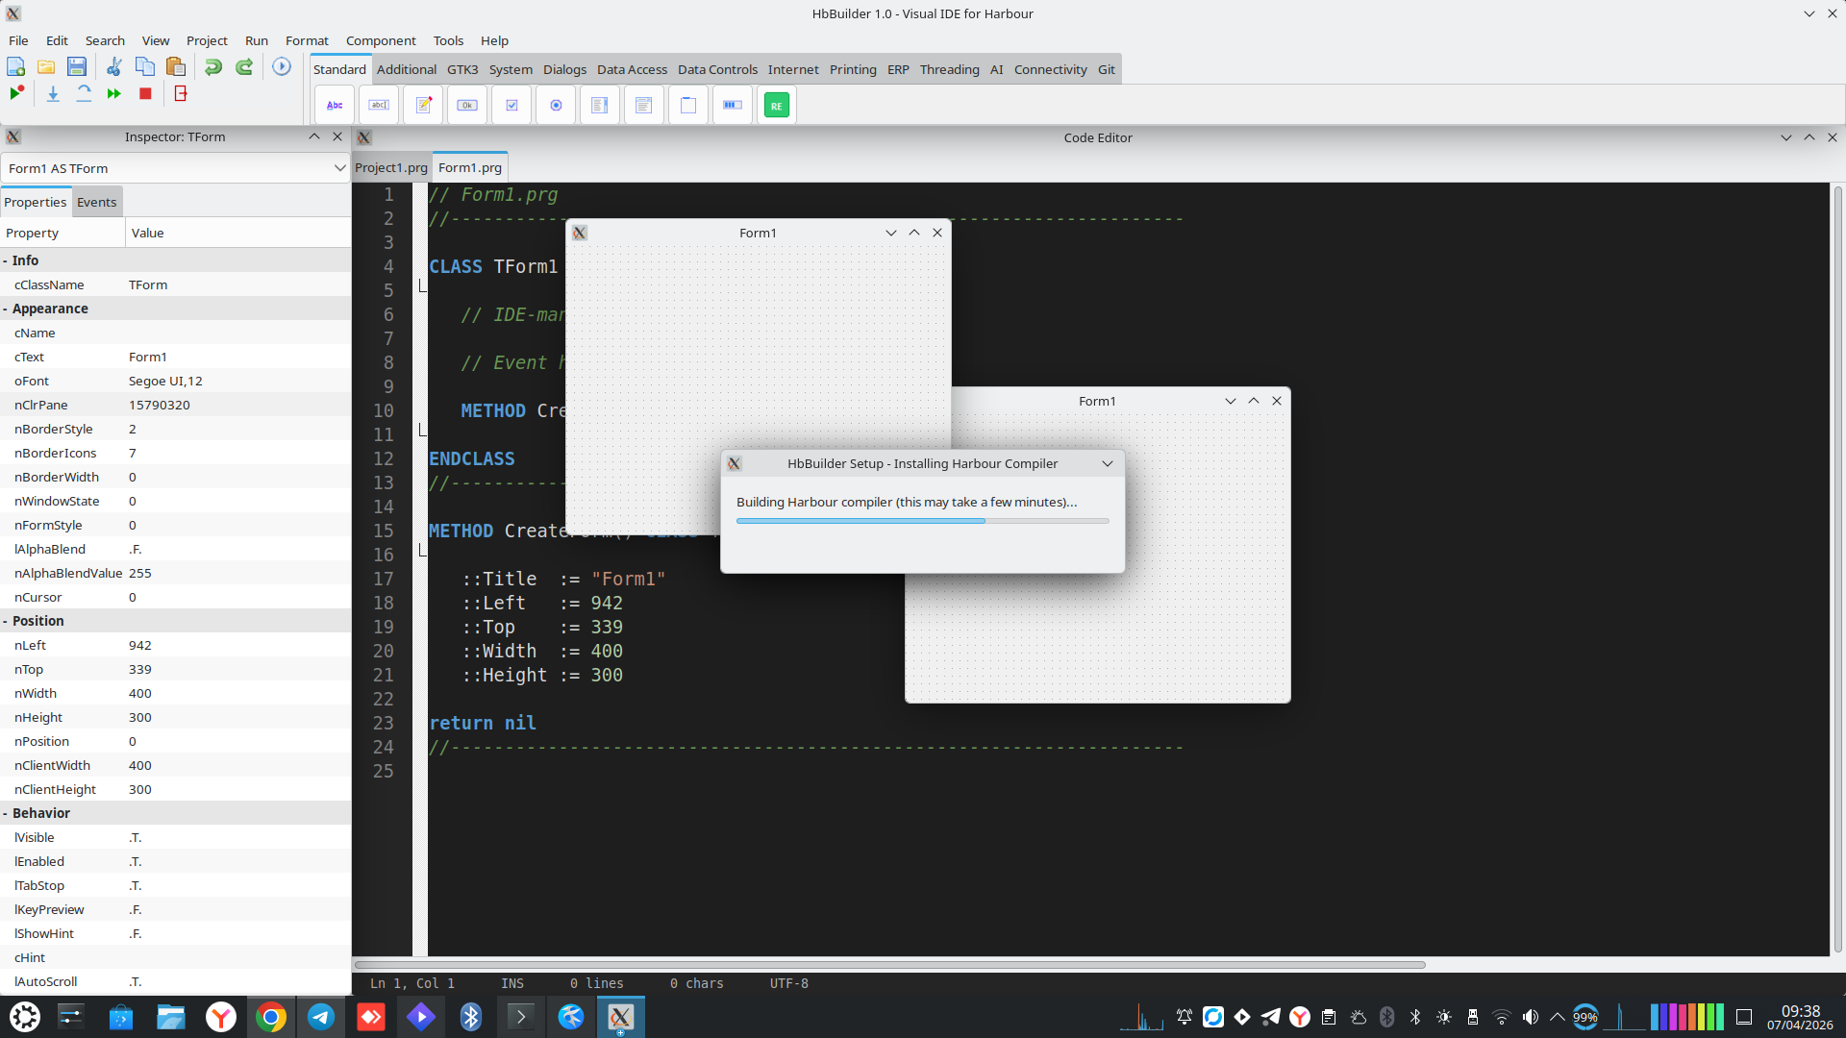Image resolution: width=1846 pixels, height=1038 pixels.
Task: Click the Save floppy disk icon
Action: 77,66
